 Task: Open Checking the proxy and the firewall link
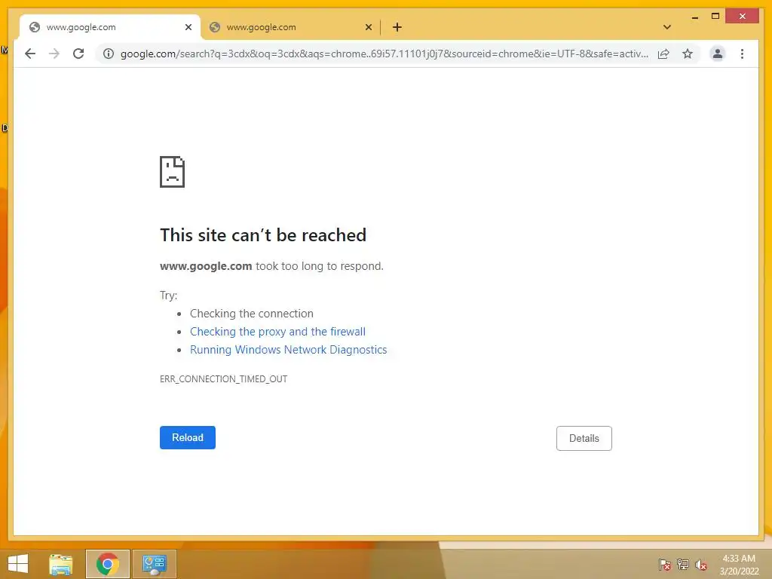pyautogui.click(x=277, y=332)
